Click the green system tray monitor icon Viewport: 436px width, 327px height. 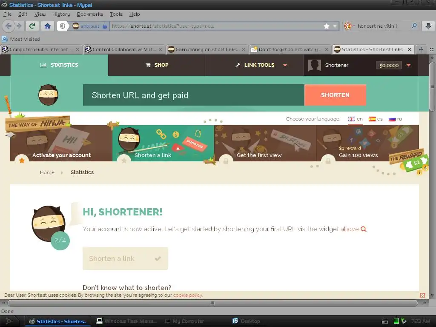[x=396, y=321]
